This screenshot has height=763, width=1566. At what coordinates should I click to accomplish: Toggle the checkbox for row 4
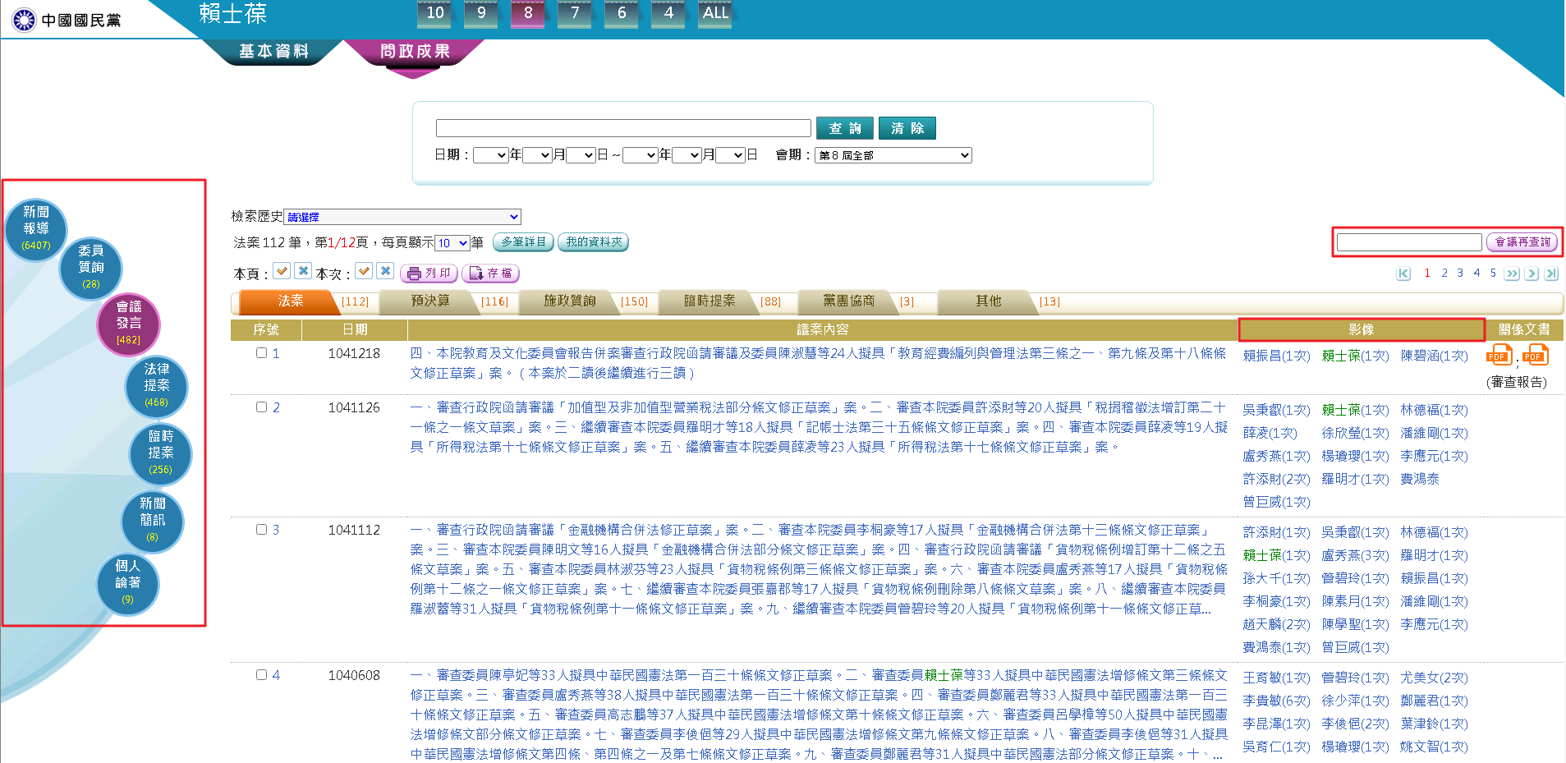pos(261,675)
